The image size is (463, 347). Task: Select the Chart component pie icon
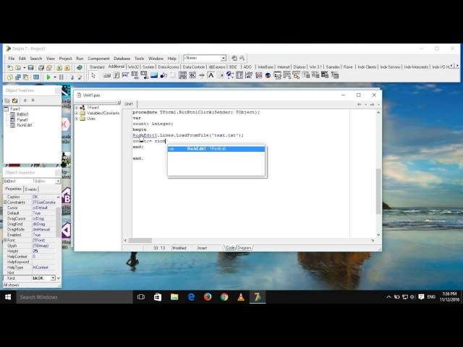[x=268, y=75]
